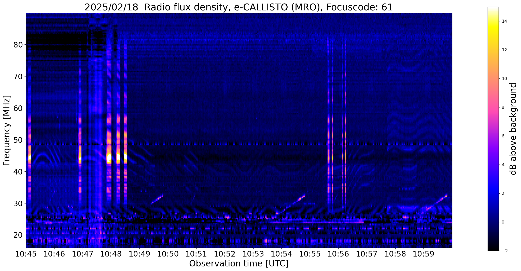The height and width of the screenshot is (271, 521).
Task: Click the bright burst near 10:48 at 44 MHz
Action: pyautogui.click(x=109, y=158)
